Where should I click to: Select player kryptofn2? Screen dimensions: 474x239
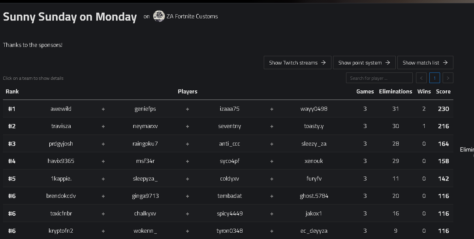click(61, 231)
